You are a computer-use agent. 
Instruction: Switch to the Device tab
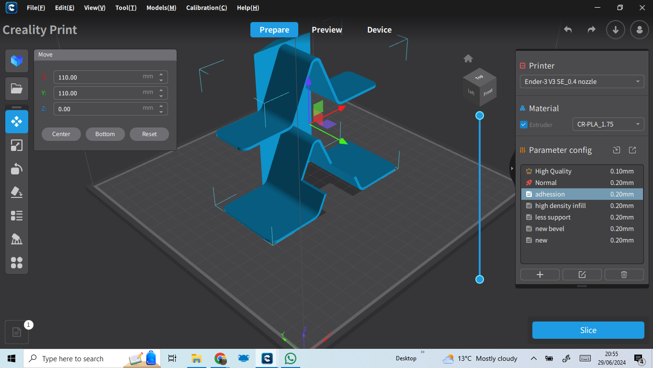(379, 30)
